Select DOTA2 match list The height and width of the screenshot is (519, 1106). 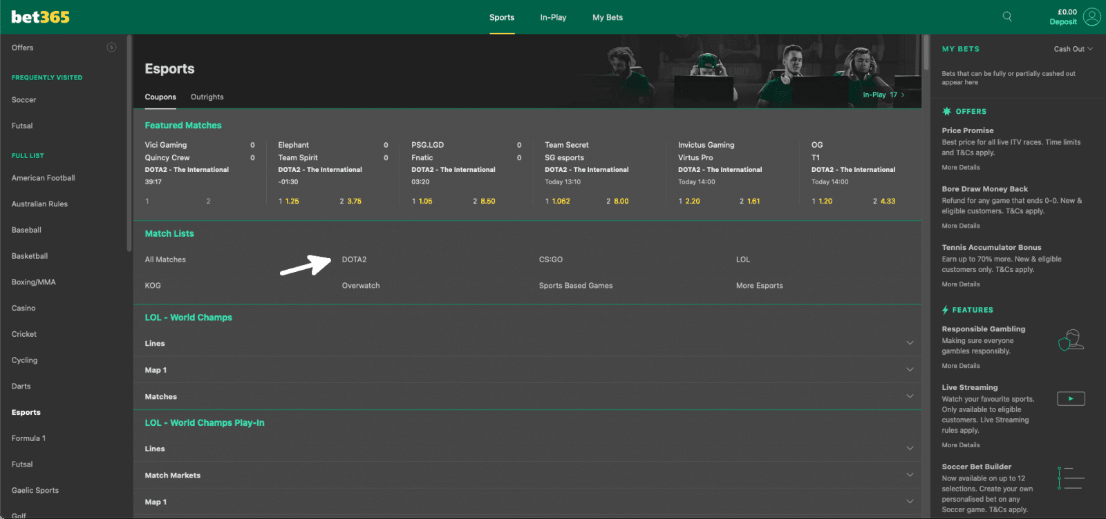354,259
